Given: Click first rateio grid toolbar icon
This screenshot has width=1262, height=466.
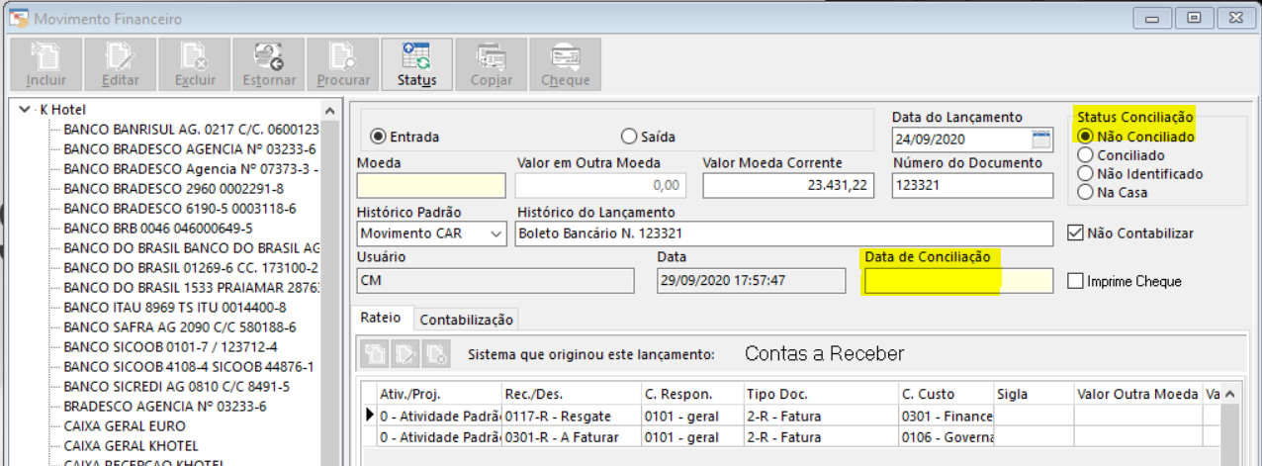Looking at the screenshot, I should 375,352.
